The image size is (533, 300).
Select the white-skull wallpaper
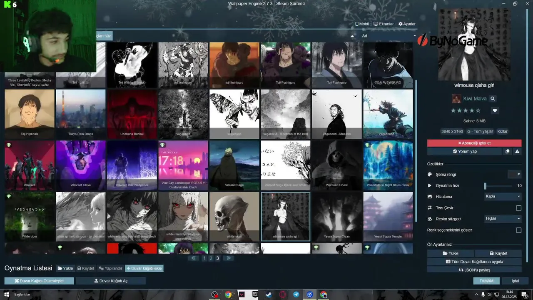pyautogui.click(x=234, y=216)
